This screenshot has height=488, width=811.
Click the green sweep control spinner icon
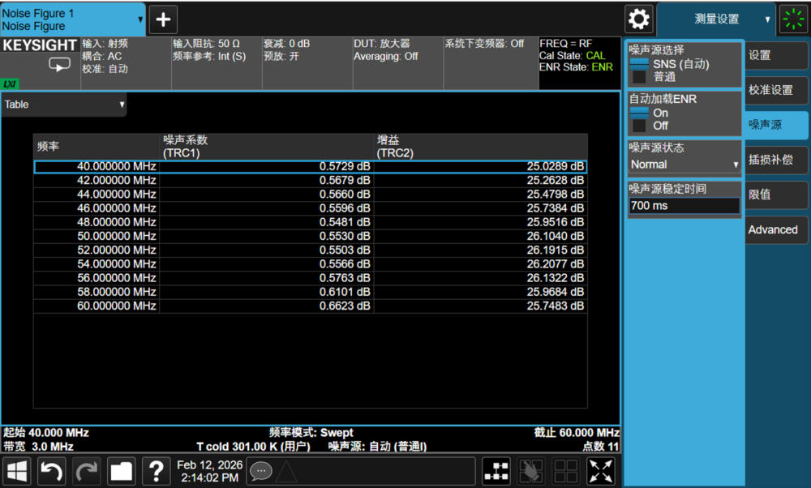[x=792, y=19]
